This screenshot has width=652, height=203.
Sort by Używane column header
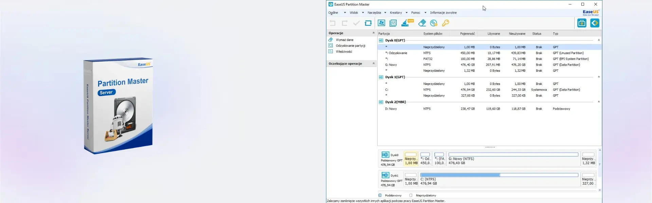point(494,34)
